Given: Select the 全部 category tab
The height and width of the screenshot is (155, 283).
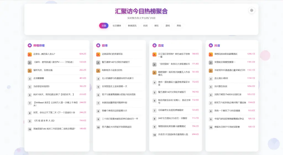Looking at the screenshot, I should tap(104, 26).
